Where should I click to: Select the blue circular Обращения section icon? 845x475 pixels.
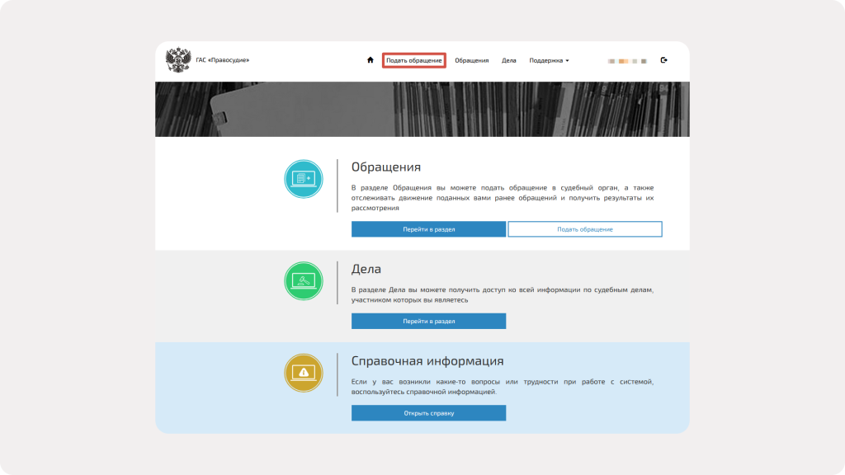click(x=304, y=180)
